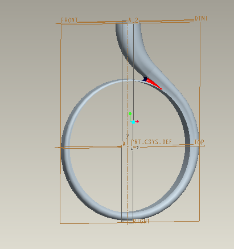
Task: Click the red highlighted surface patch
Action: point(154,84)
